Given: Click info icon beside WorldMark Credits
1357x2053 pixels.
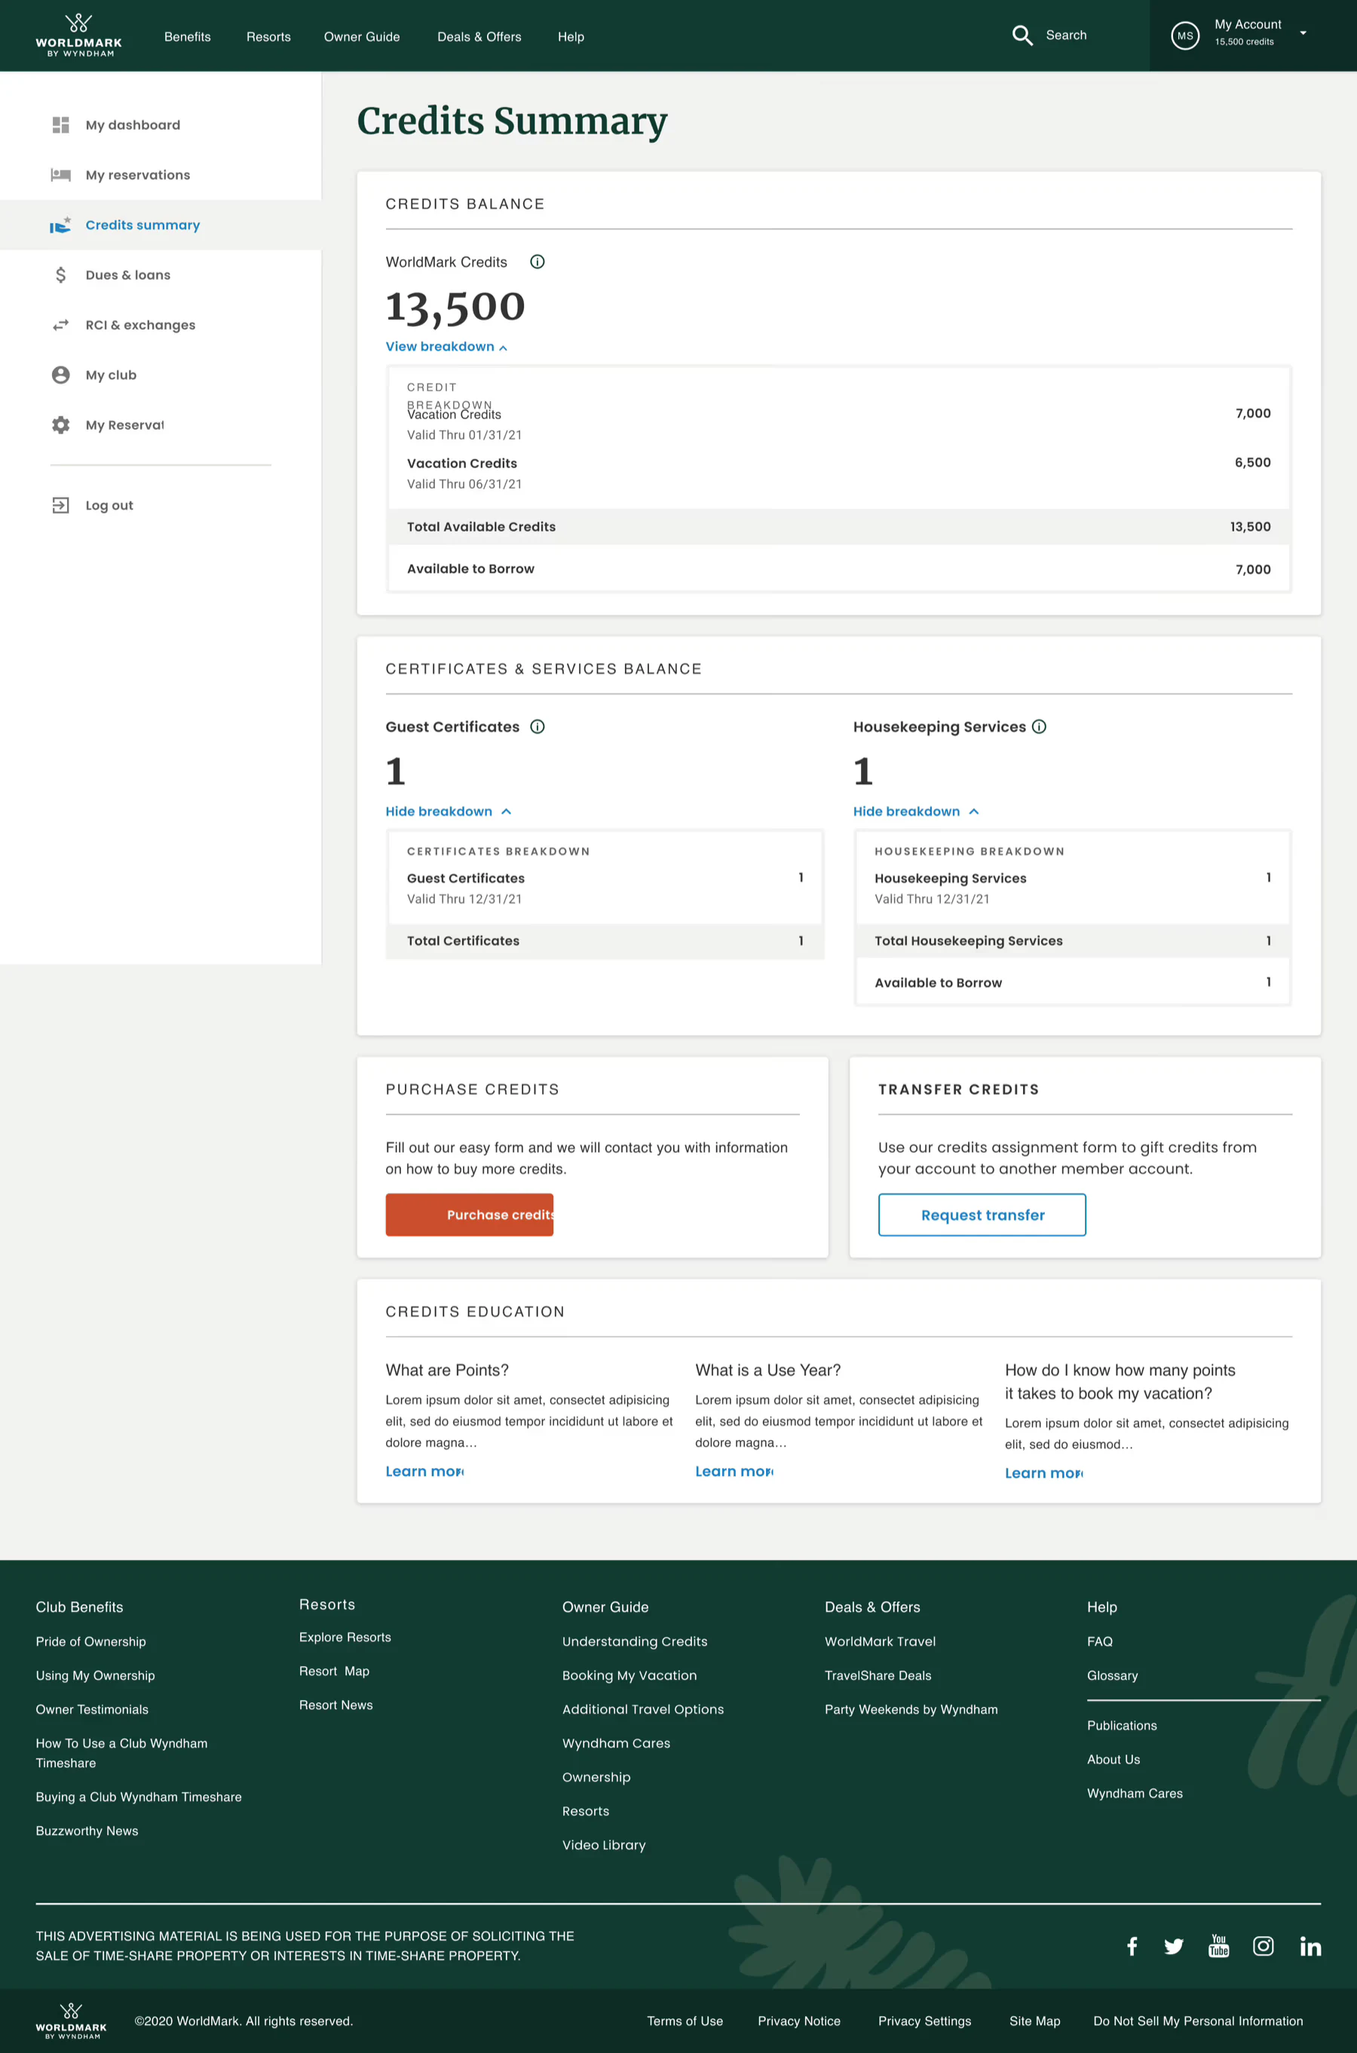Looking at the screenshot, I should click(538, 262).
